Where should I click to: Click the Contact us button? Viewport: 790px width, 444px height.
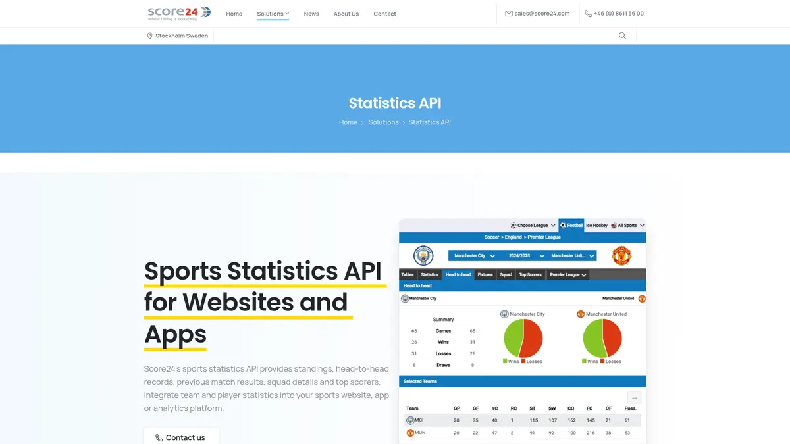[181, 437]
